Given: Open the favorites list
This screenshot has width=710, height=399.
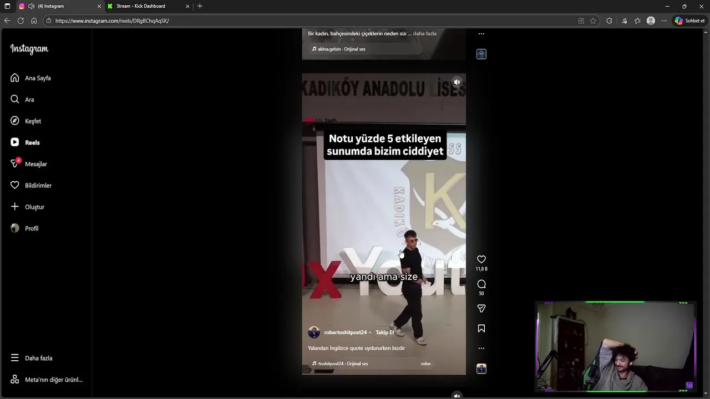Looking at the screenshot, I should pos(637,21).
